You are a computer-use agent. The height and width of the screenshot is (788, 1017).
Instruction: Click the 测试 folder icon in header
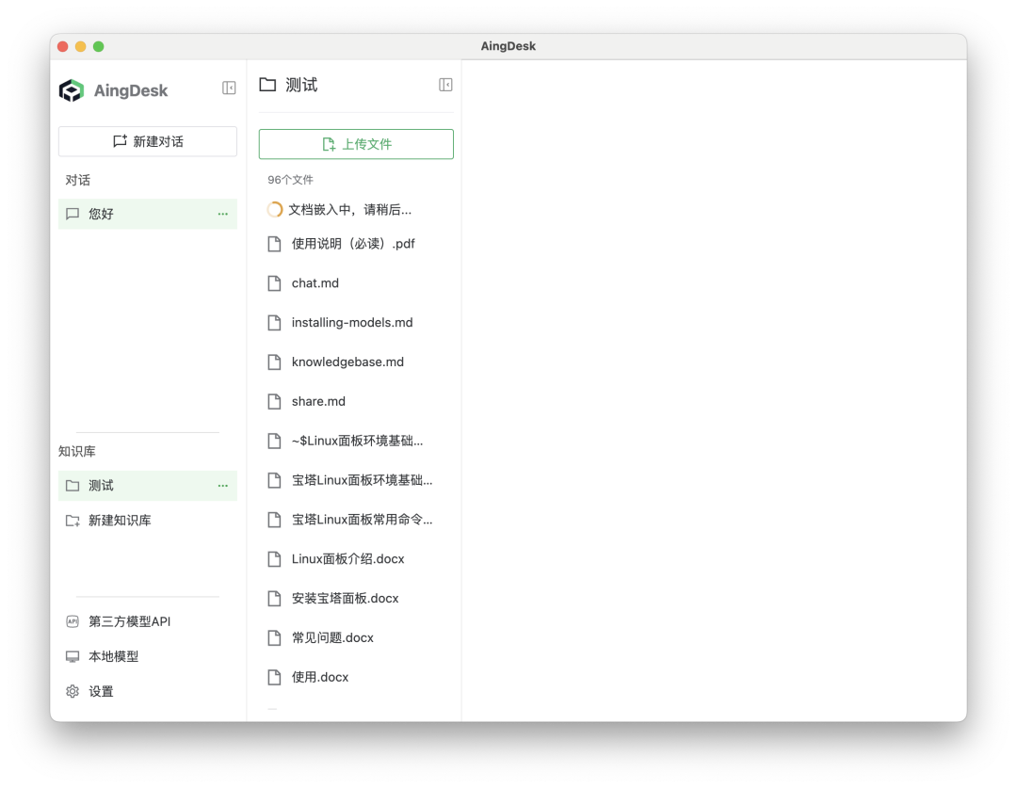[267, 85]
